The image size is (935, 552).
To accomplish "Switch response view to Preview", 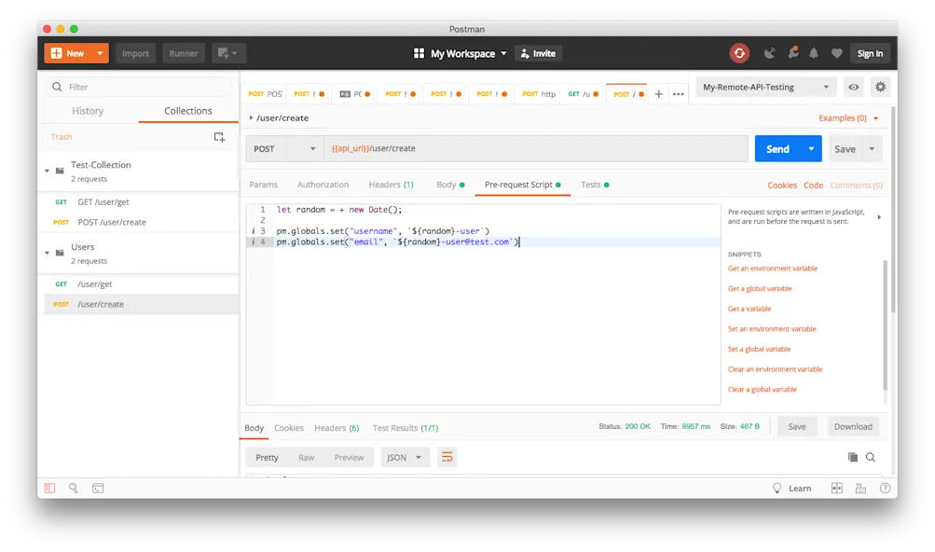I will click(x=349, y=457).
